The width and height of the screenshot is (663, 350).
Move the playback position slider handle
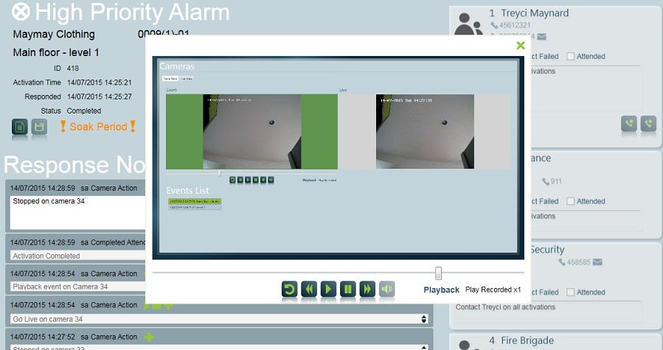(x=439, y=273)
